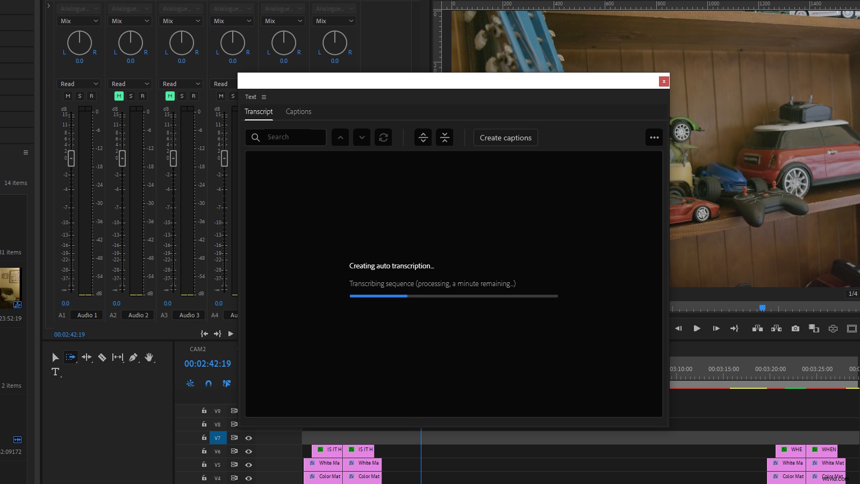Open the Mix dropdown on the first channel

pos(78,21)
